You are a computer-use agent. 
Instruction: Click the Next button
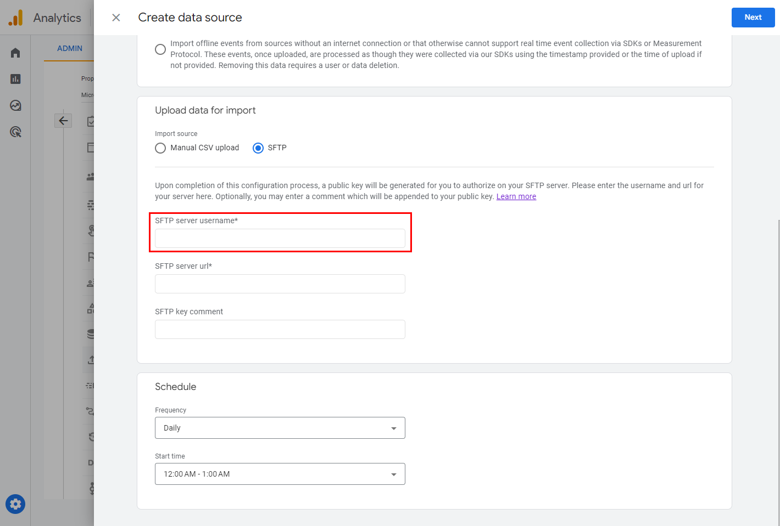753,18
